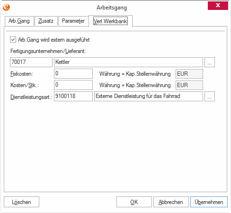Focus the Kosten/Stk. amount field
The width and height of the screenshot is (231, 213).
point(73,85)
